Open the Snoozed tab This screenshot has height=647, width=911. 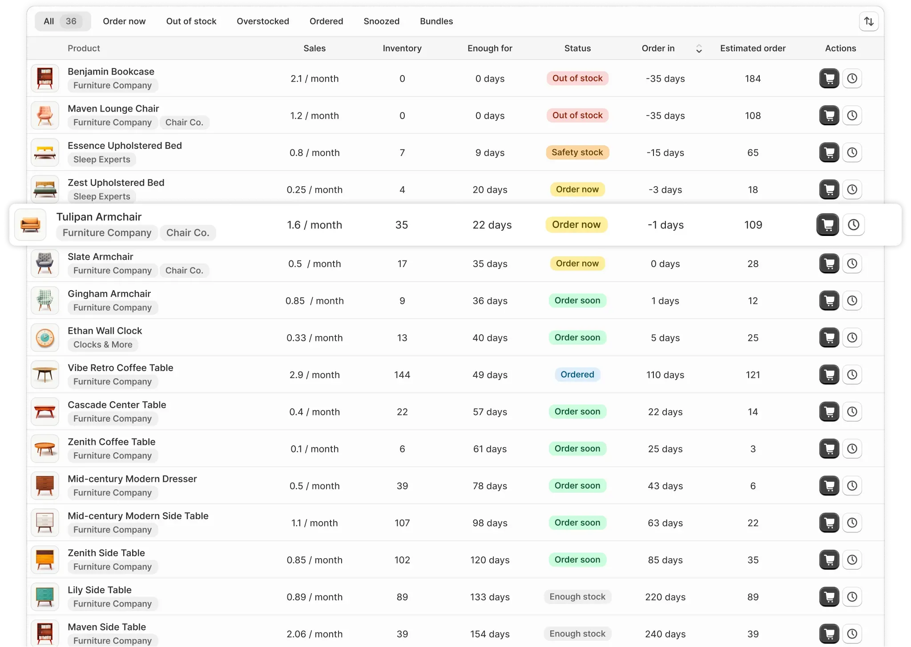(x=381, y=21)
